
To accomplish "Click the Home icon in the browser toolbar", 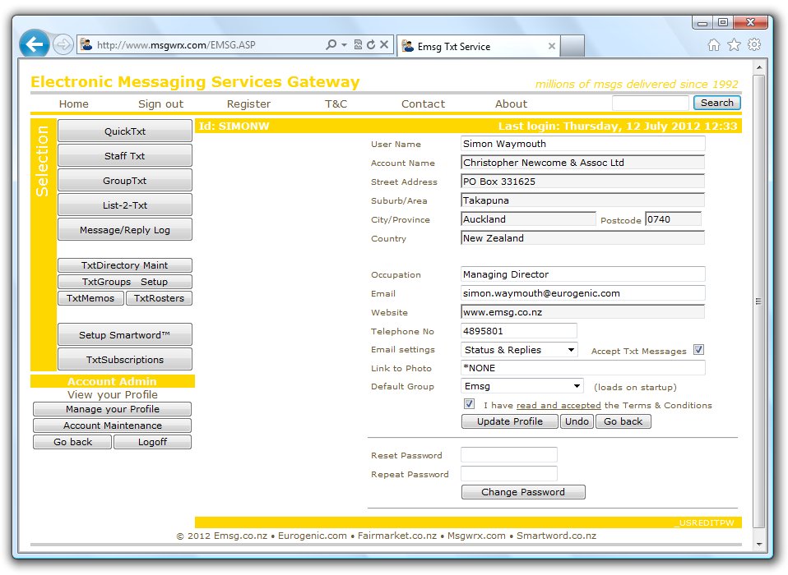I will pyautogui.click(x=714, y=46).
